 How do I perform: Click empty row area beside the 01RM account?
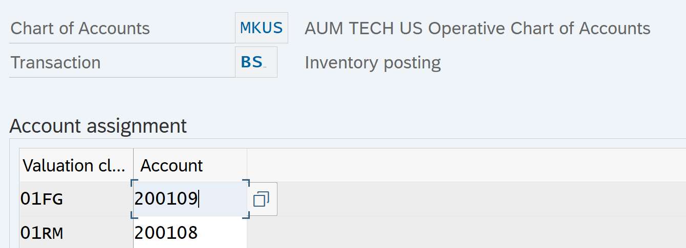click(461, 233)
